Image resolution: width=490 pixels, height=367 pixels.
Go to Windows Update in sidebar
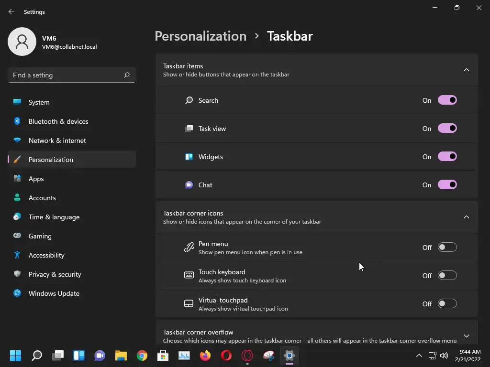[54, 293]
